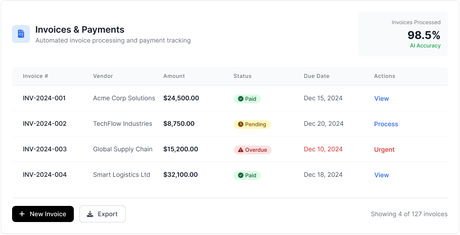This screenshot has height=235, width=460.
Task: Select invoice number INV-2024-003
Action: [45, 149]
